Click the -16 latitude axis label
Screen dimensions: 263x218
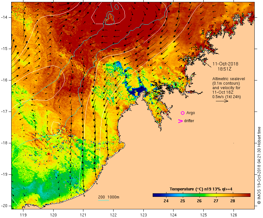(x=4, y=80)
